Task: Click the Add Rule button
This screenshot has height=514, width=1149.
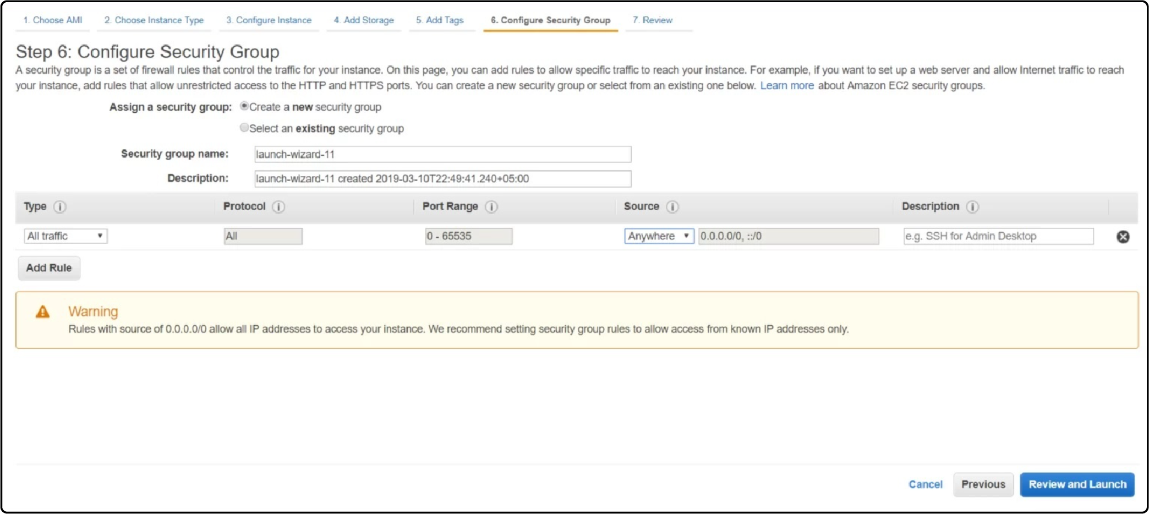Action: pos(48,268)
